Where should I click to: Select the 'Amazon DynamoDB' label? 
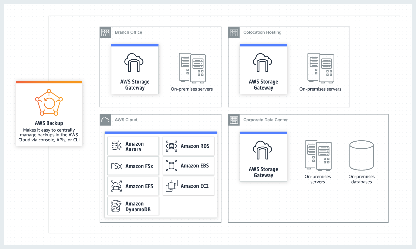[x=138, y=206]
